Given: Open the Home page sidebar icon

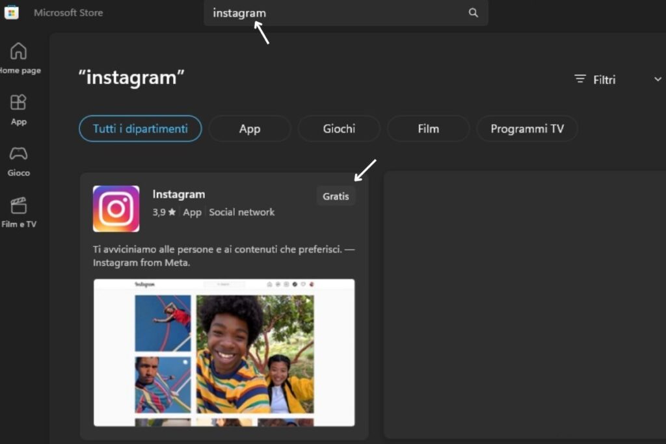Looking at the screenshot, I should pos(19,58).
